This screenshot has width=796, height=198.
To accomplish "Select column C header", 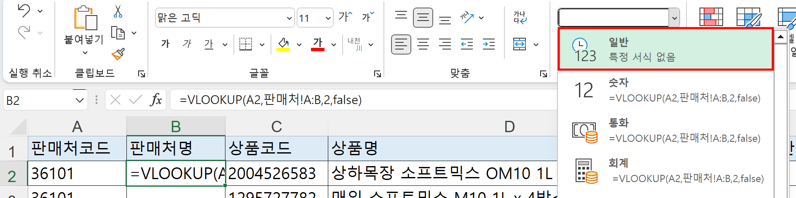I will (x=276, y=126).
